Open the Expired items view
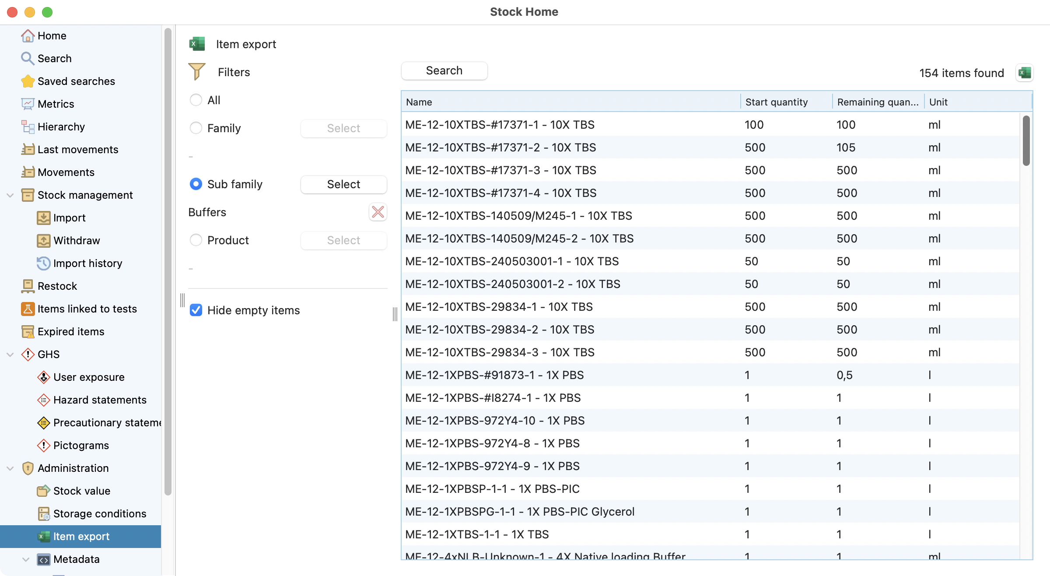This screenshot has height=576, width=1050. tap(70, 331)
